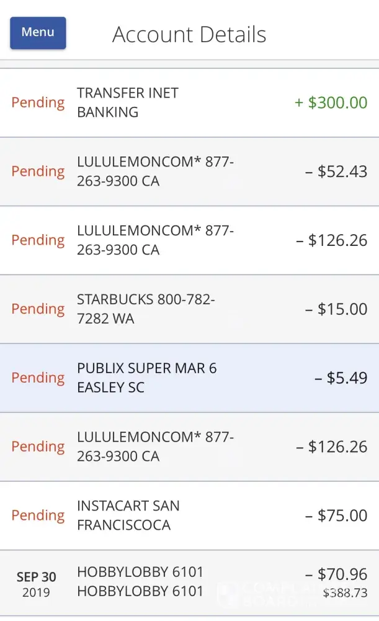
Task: Select the TRANSFER INET BANKING transaction
Action: [128, 102]
